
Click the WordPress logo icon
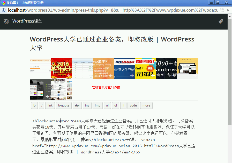coord(6,21)
